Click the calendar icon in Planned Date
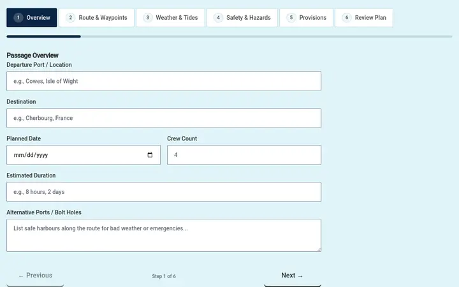459x287 pixels. tap(150, 155)
